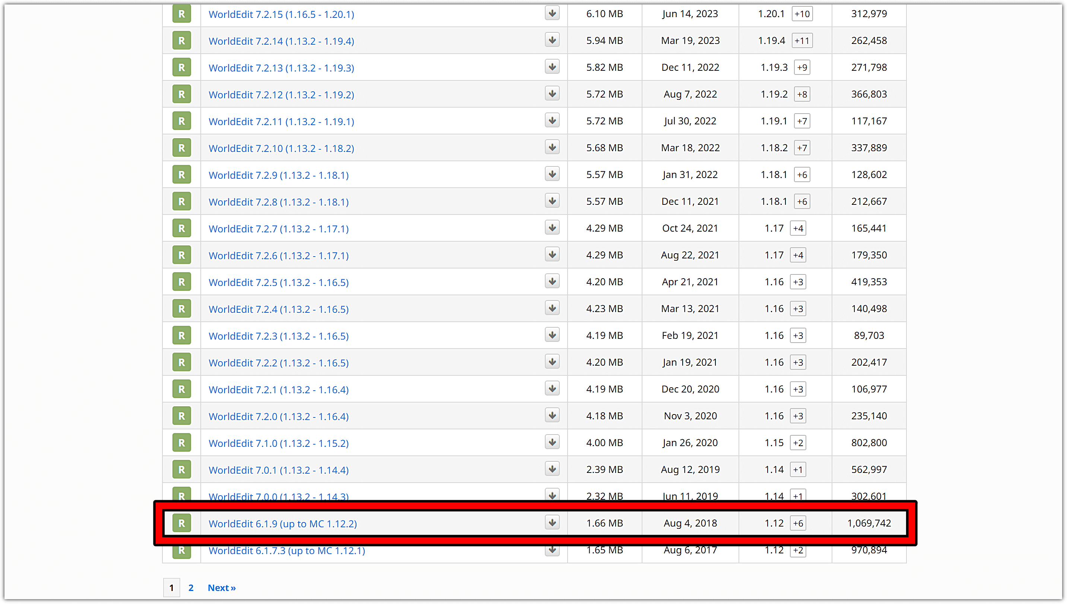This screenshot has height=604, width=1067.
Task: Expand +6 badge in Aug 4, 2018 row
Action: point(798,523)
